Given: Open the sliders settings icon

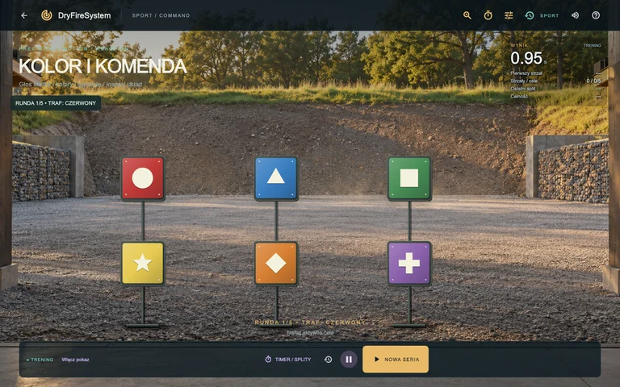Looking at the screenshot, I should (509, 15).
